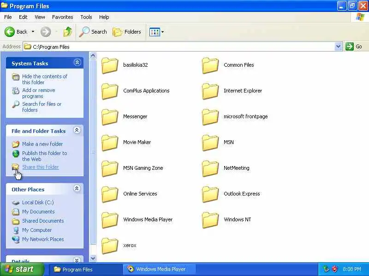Select the Messenger folder icon
The image size is (369, 276).
pos(110,117)
